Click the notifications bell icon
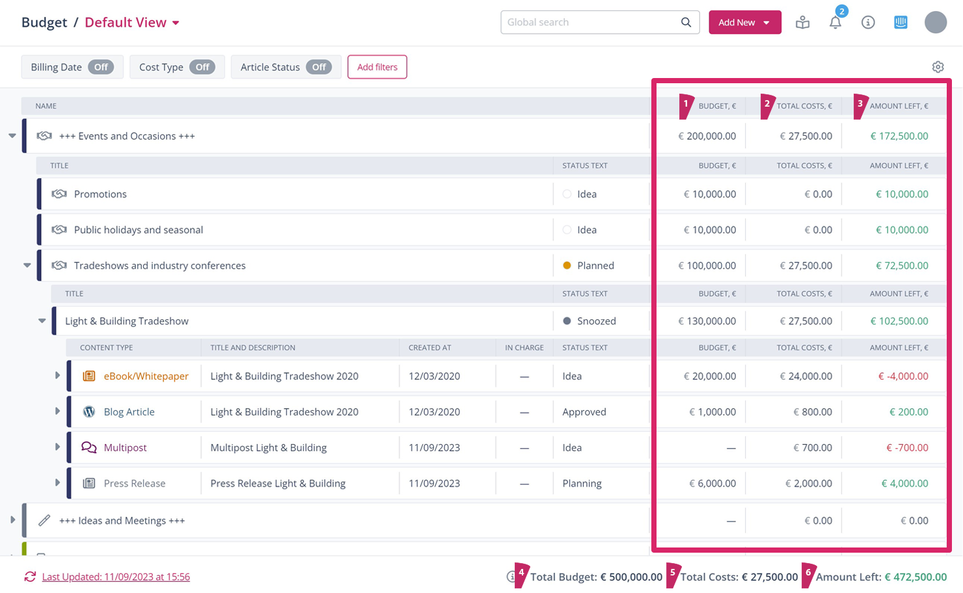963x593 pixels. [835, 23]
